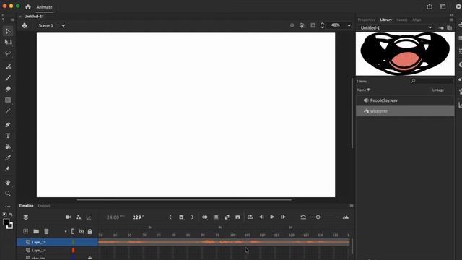Select the whatever symbol library item
The height and width of the screenshot is (260, 462).
[405, 111]
